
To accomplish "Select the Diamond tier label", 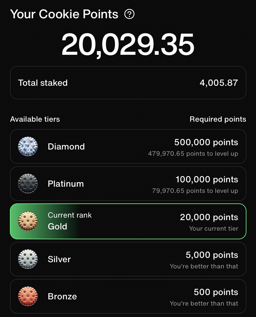I will click(x=66, y=146).
